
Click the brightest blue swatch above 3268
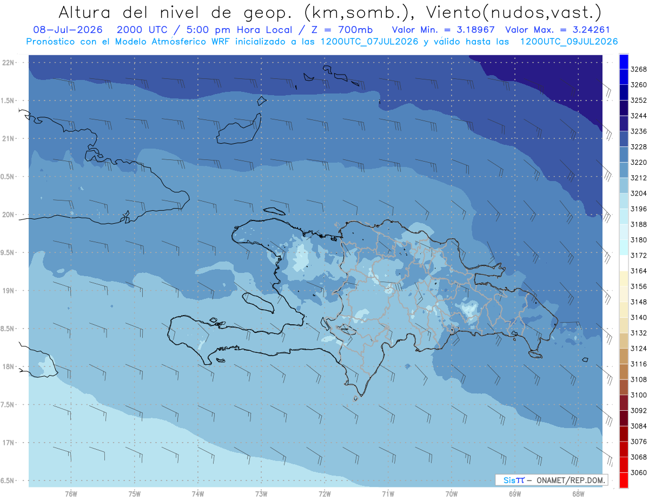click(x=624, y=61)
